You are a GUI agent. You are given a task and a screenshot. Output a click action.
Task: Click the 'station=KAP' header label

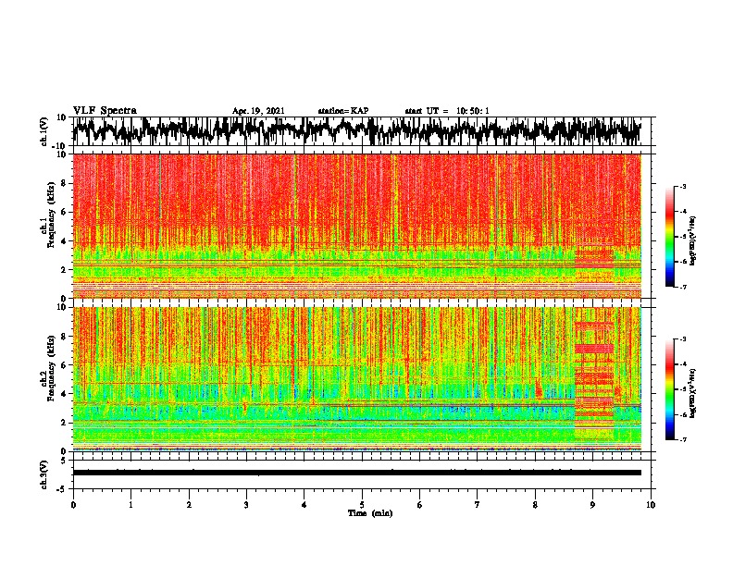coord(343,111)
